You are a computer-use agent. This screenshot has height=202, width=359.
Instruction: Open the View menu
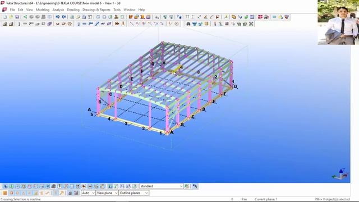tap(29, 10)
